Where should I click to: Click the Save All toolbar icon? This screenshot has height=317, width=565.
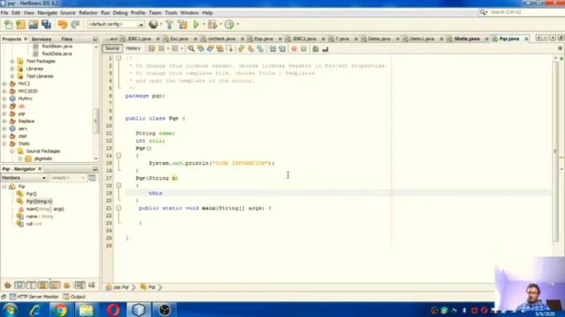pos(46,25)
